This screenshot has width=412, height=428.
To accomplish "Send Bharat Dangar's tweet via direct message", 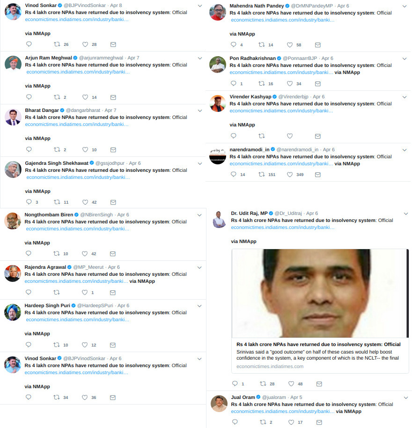I will point(113,149).
